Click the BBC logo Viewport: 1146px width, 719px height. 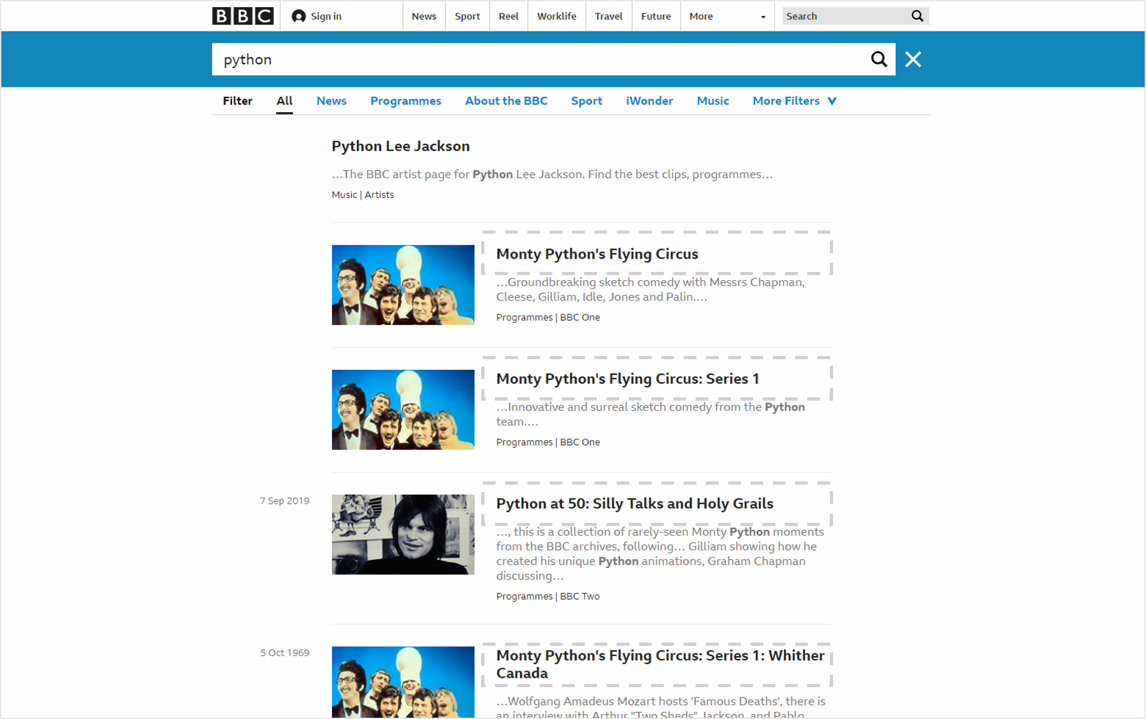tap(243, 16)
